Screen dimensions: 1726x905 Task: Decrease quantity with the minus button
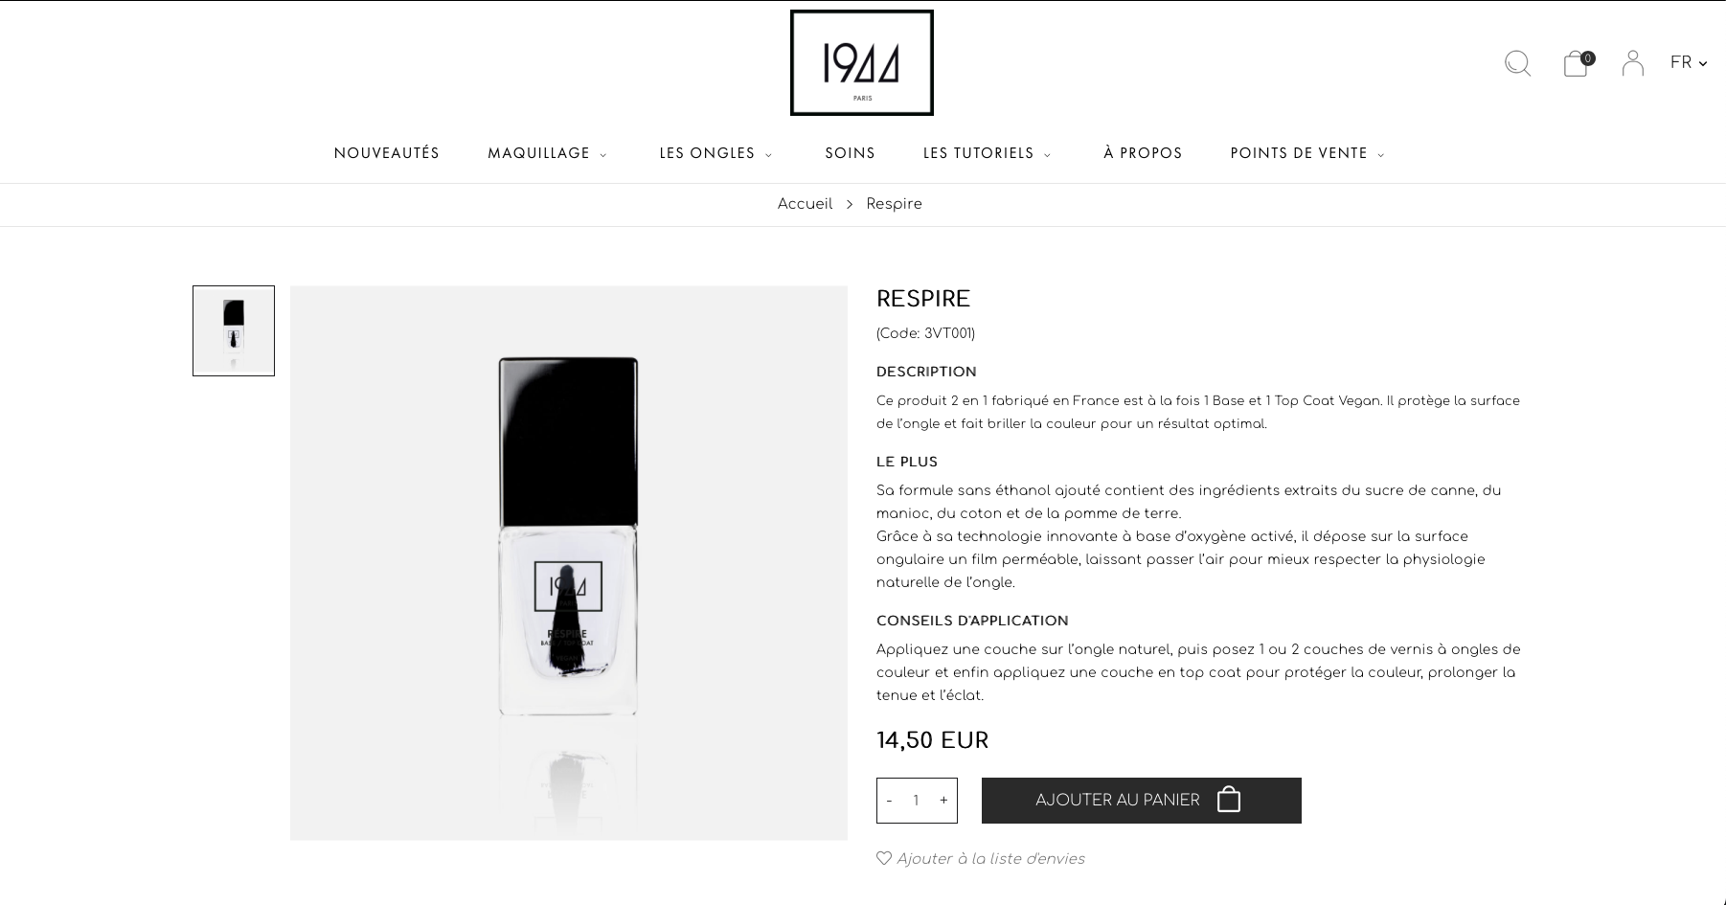point(889,801)
